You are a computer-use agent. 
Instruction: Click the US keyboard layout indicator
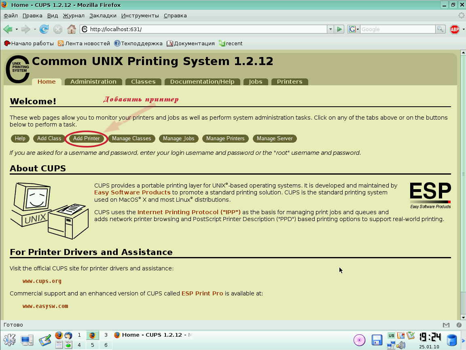pos(392,335)
